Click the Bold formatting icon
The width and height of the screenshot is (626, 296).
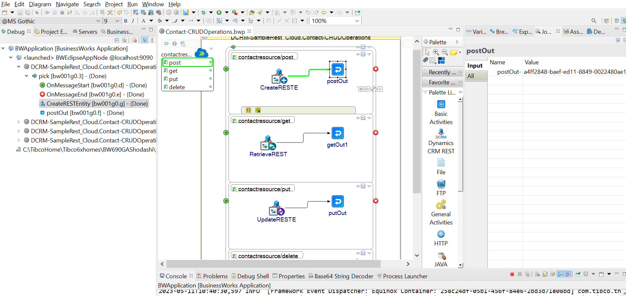(125, 21)
